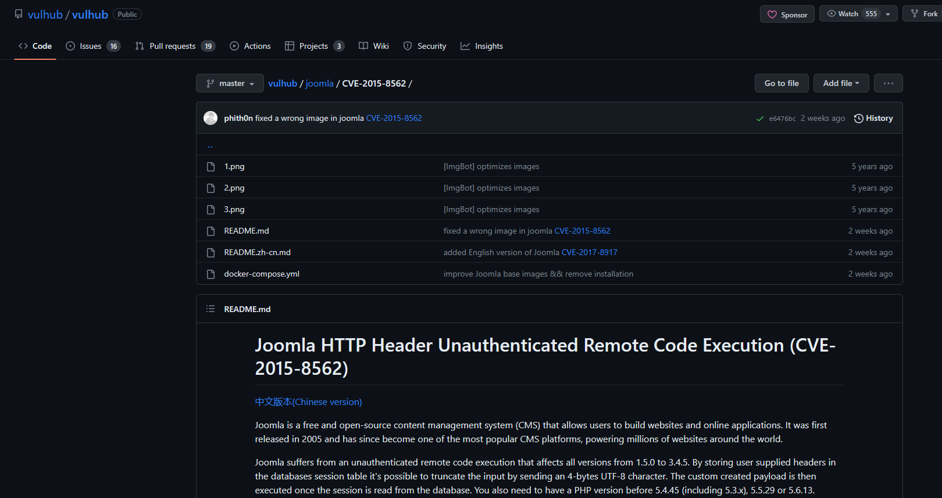The image size is (942, 498).
Task: Expand the Add file dropdown
Action: click(x=841, y=83)
